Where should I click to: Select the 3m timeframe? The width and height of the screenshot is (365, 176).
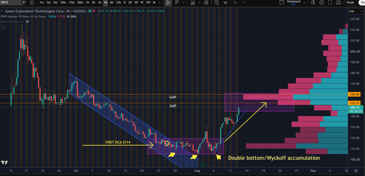[48, 2]
